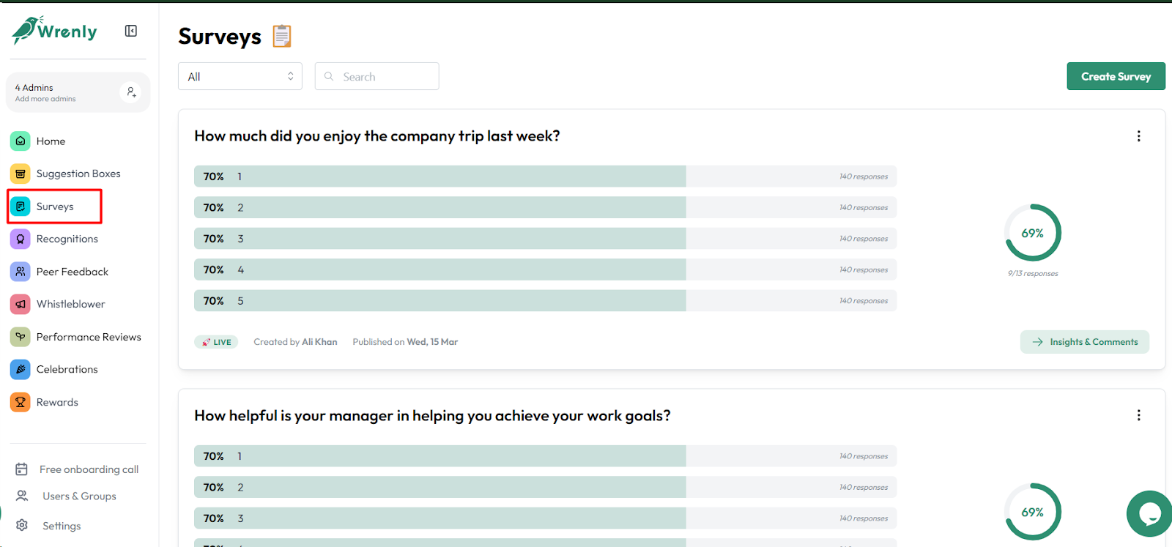The height and width of the screenshot is (547, 1172).
Task: Click the Home icon in sidebar
Action: [21, 141]
